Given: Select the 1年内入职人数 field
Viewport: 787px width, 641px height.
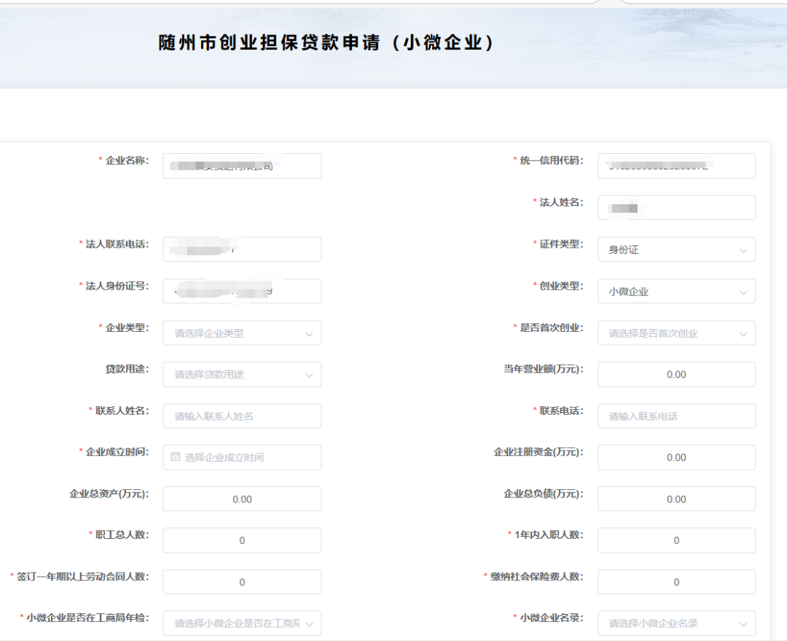Looking at the screenshot, I should point(676,540).
